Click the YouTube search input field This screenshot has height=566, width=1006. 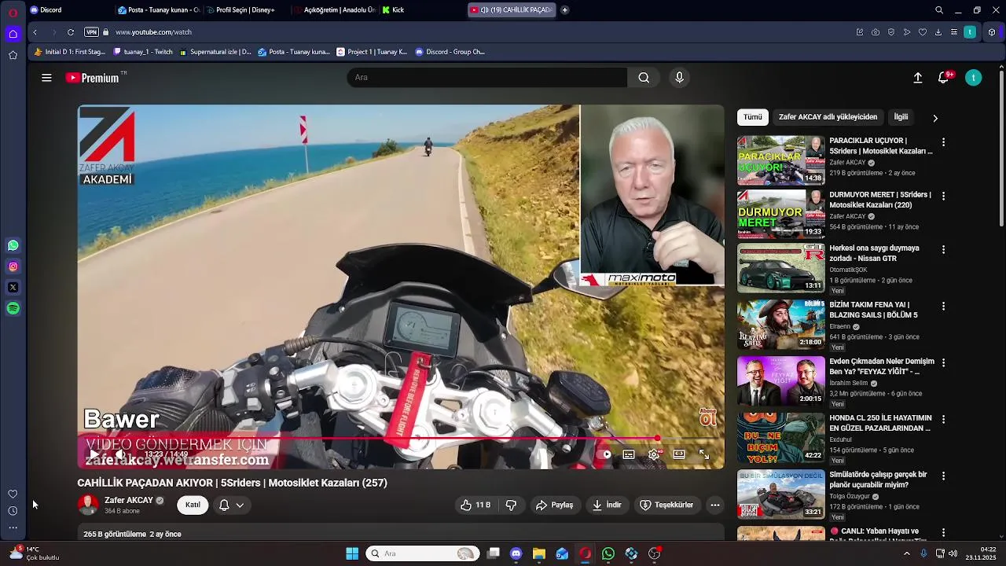point(487,77)
